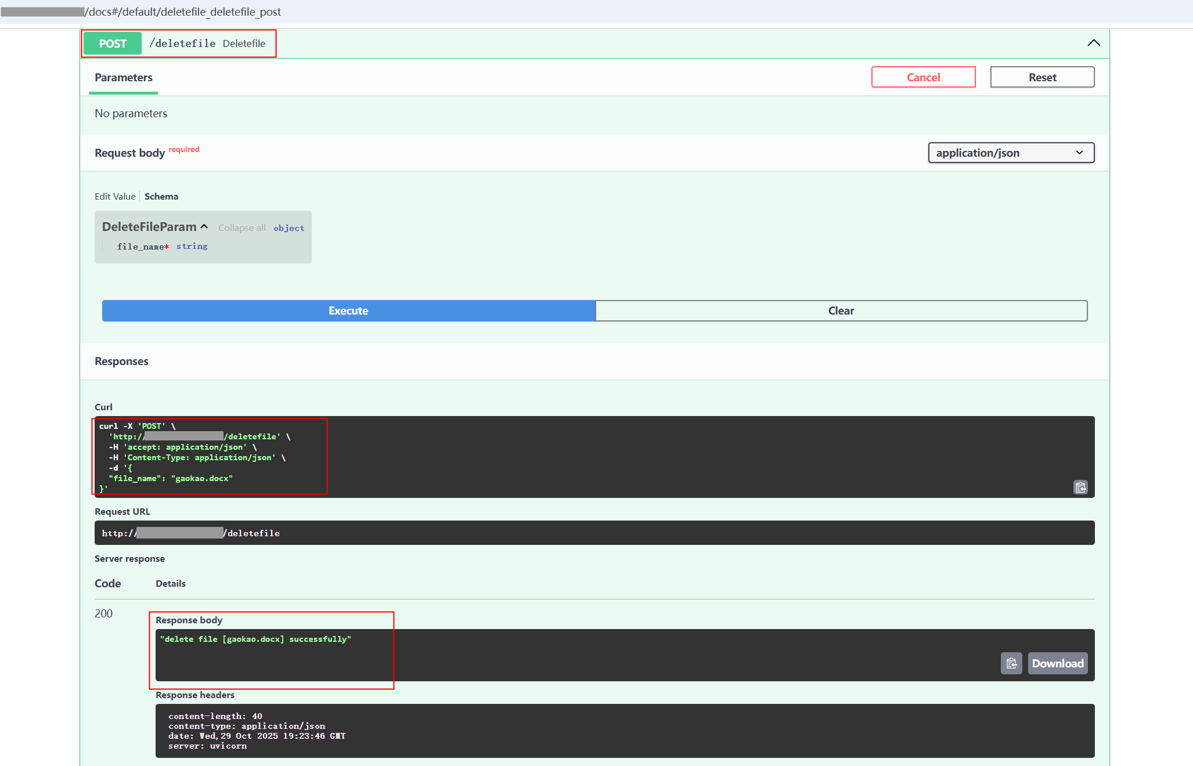Copy the response body to clipboard

[1011, 663]
